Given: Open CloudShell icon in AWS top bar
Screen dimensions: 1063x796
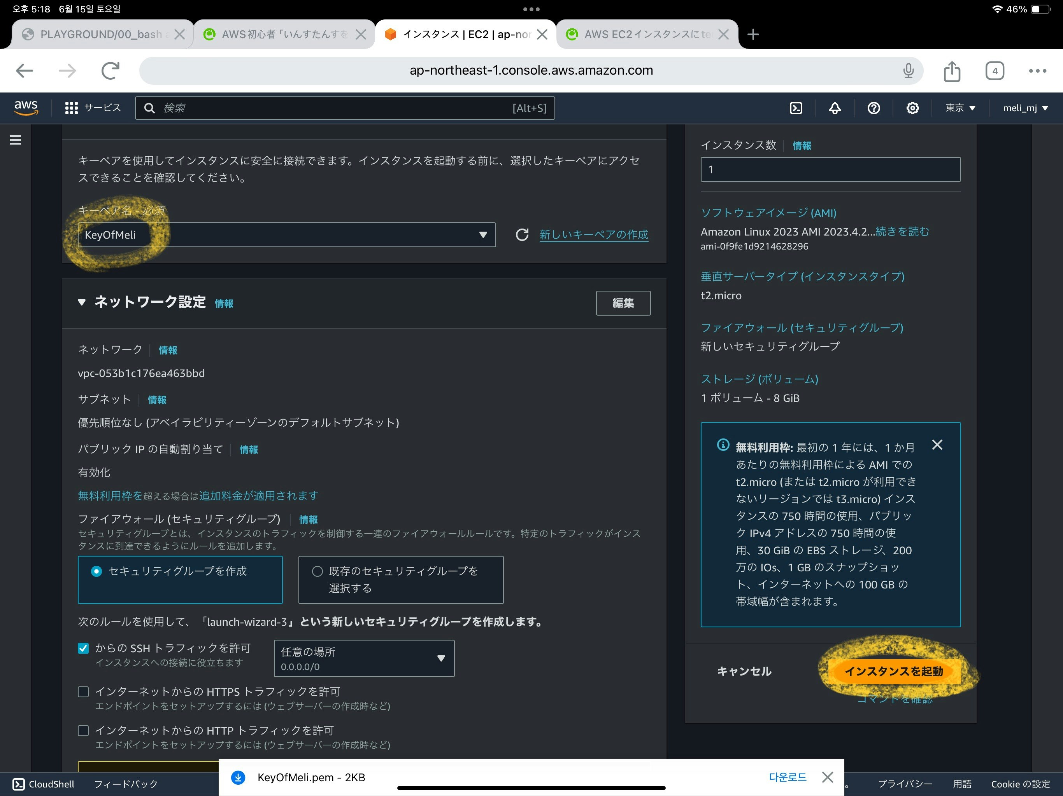Looking at the screenshot, I should (796, 108).
